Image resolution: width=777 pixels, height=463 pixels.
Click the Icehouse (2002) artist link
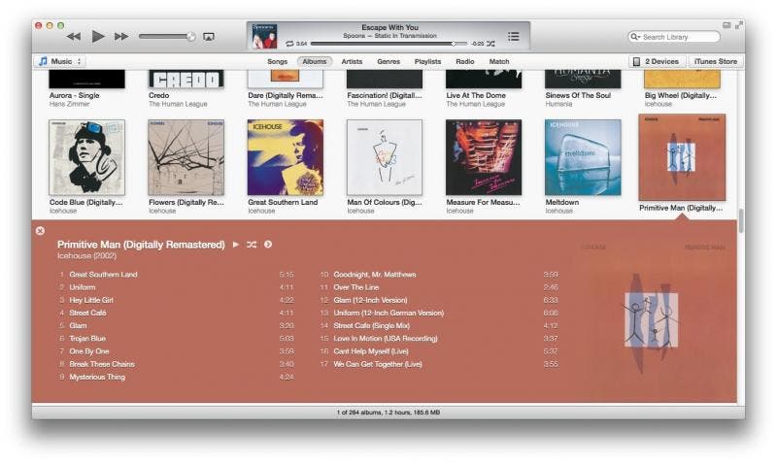(86, 255)
